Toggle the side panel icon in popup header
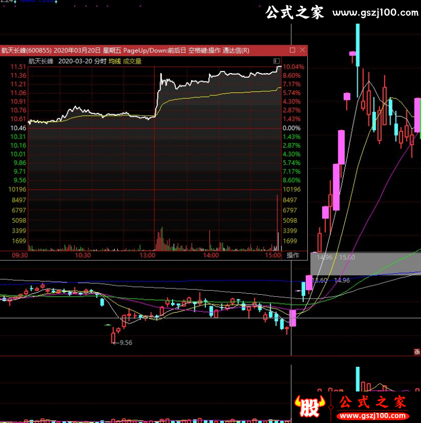Viewport: 421px width, 423px height. pos(276,61)
